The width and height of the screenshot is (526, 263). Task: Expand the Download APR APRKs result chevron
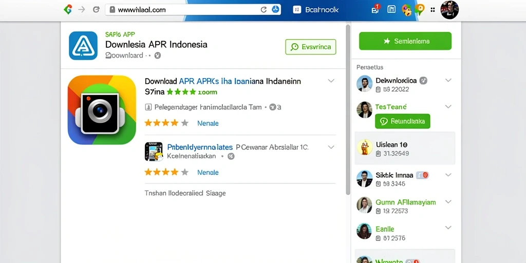point(331,81)
